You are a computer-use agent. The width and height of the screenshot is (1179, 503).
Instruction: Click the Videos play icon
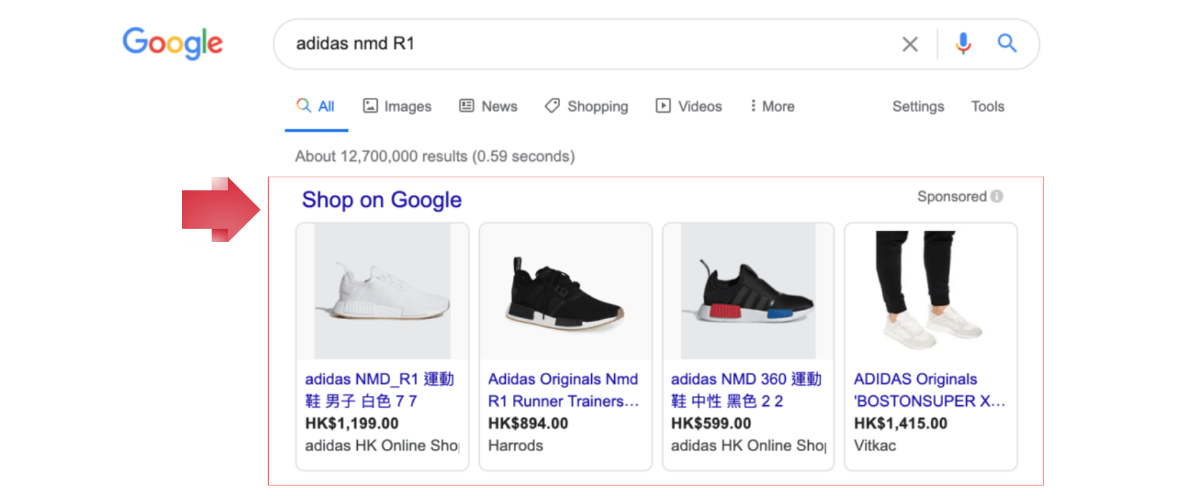point(663,105)
